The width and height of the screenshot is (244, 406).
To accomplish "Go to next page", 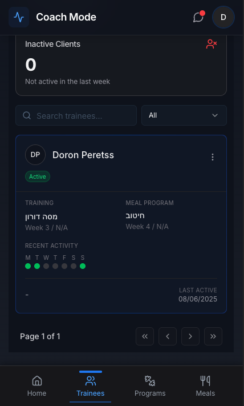I will point(190,336).
